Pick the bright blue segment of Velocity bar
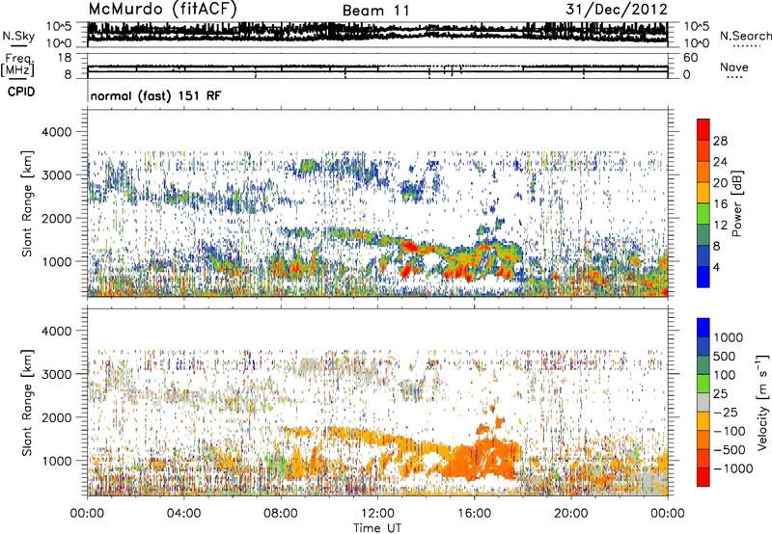 click(x=703, y=328)
